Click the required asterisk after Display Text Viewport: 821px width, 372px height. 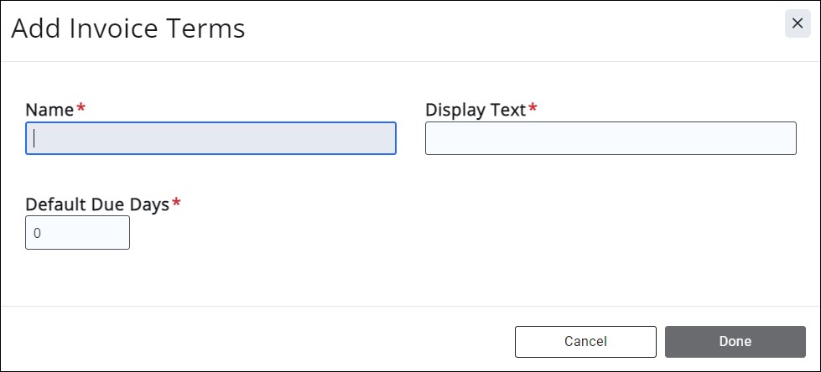pos(533,109)
